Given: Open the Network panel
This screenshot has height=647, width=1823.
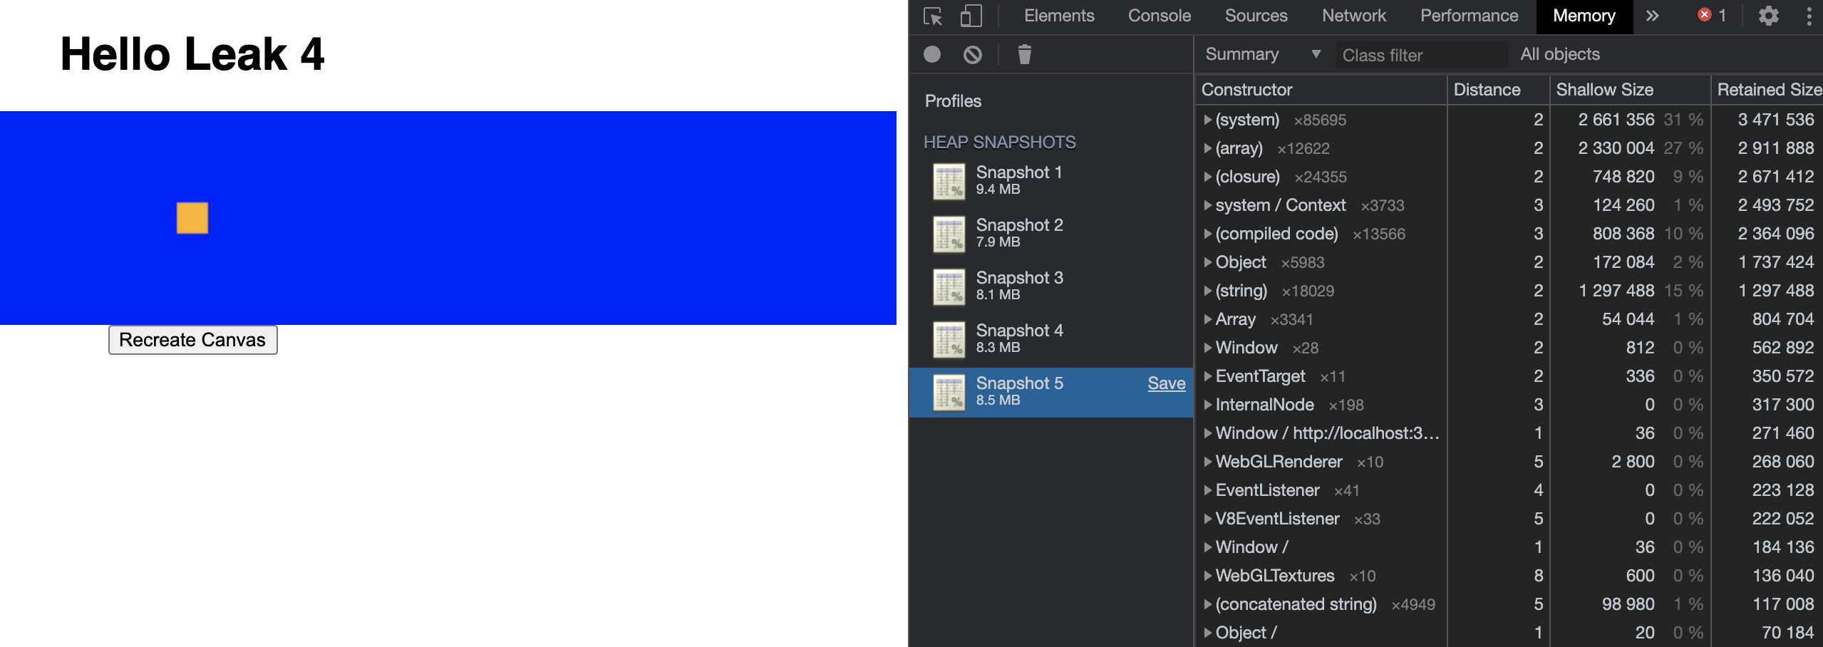Looking at the screenshot, I should 1353,16.
